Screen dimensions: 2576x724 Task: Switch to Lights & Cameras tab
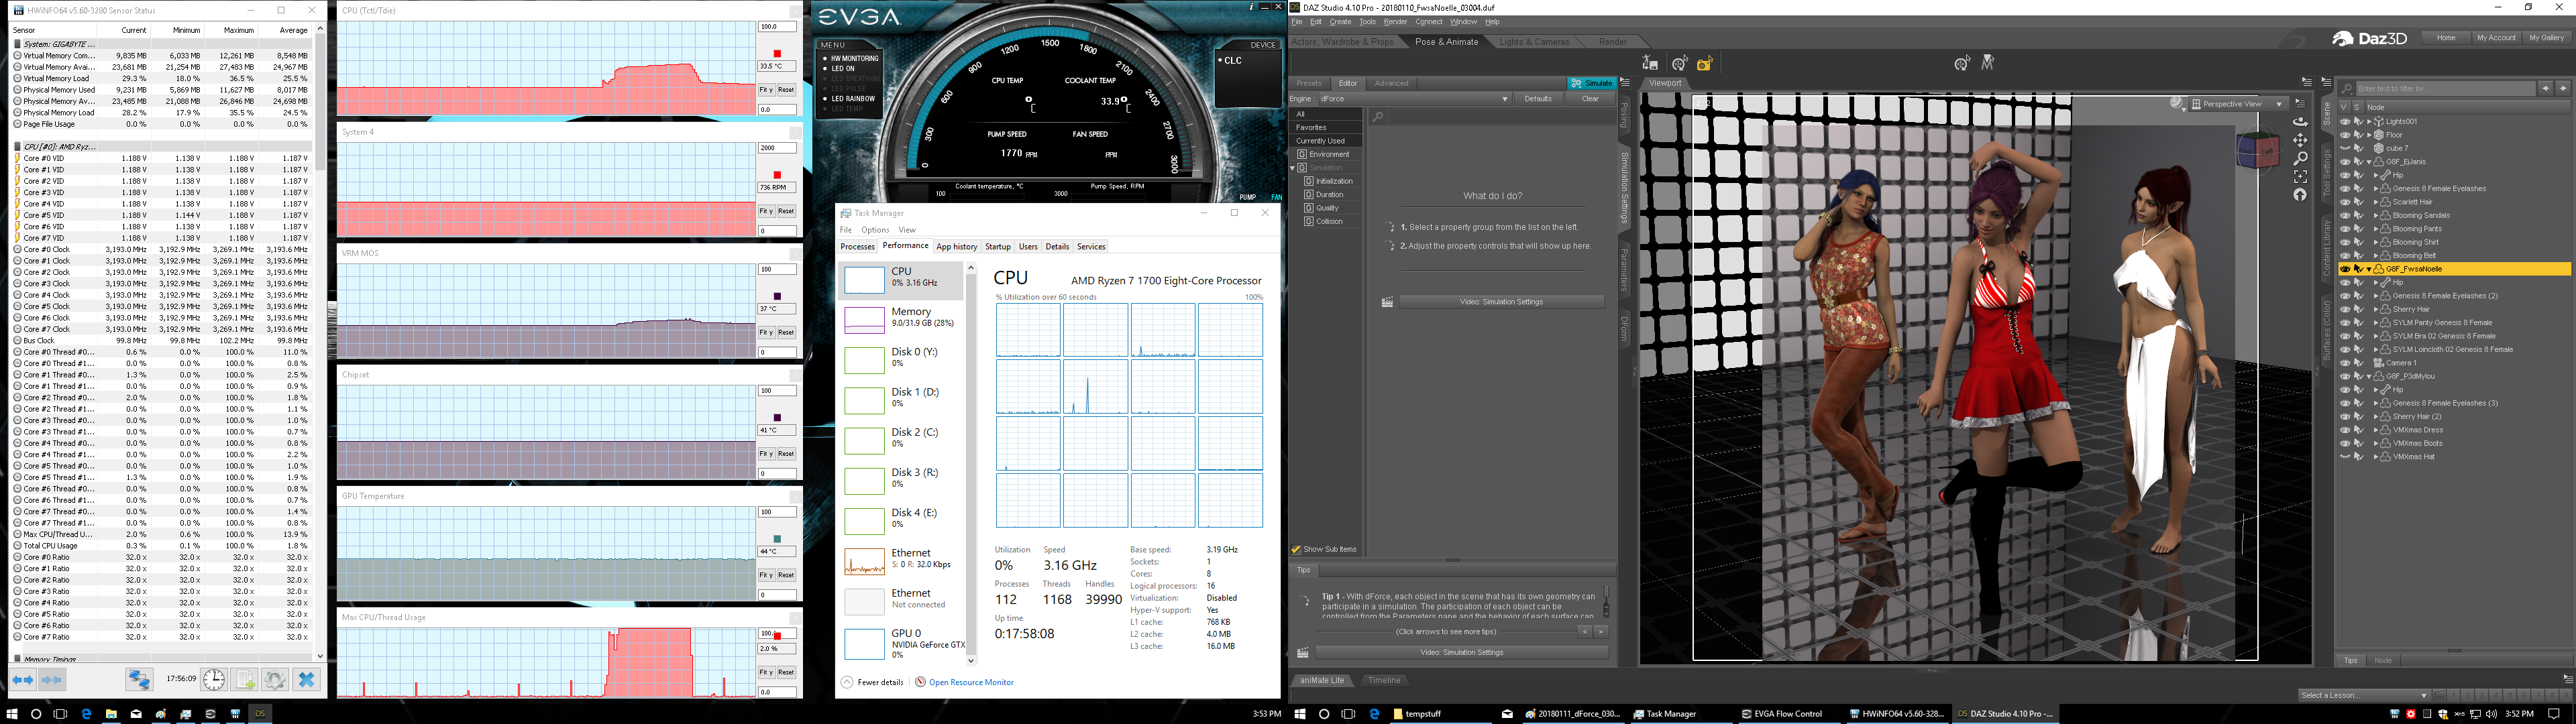point(1534,42)
